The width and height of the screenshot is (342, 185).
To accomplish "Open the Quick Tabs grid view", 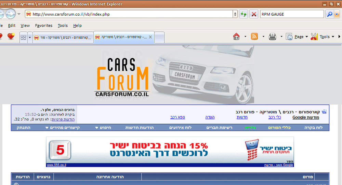I will pos(23,38).
